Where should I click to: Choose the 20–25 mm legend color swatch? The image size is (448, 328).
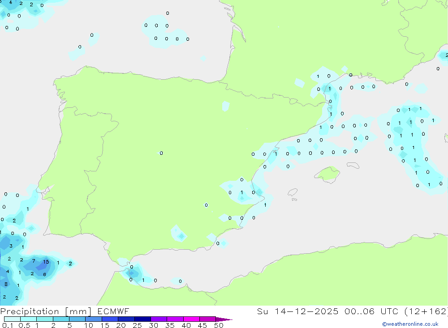point(126,319)
